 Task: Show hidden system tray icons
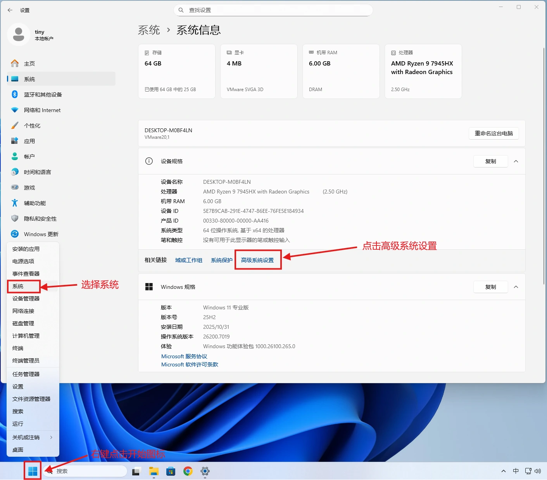coord(503,471)
